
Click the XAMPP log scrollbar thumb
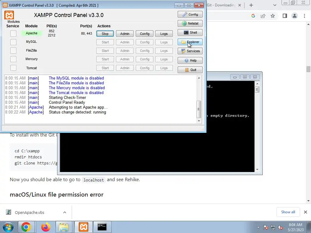(199, 109)
